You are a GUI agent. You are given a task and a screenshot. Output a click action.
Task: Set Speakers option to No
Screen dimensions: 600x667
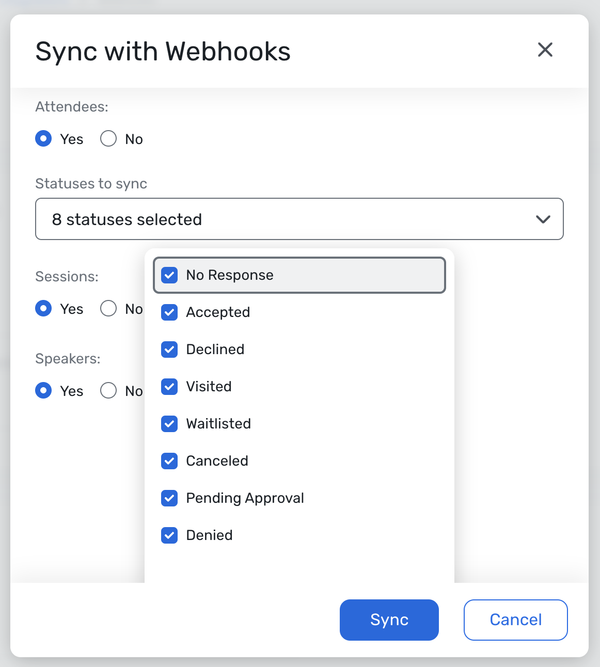[108, 391]
